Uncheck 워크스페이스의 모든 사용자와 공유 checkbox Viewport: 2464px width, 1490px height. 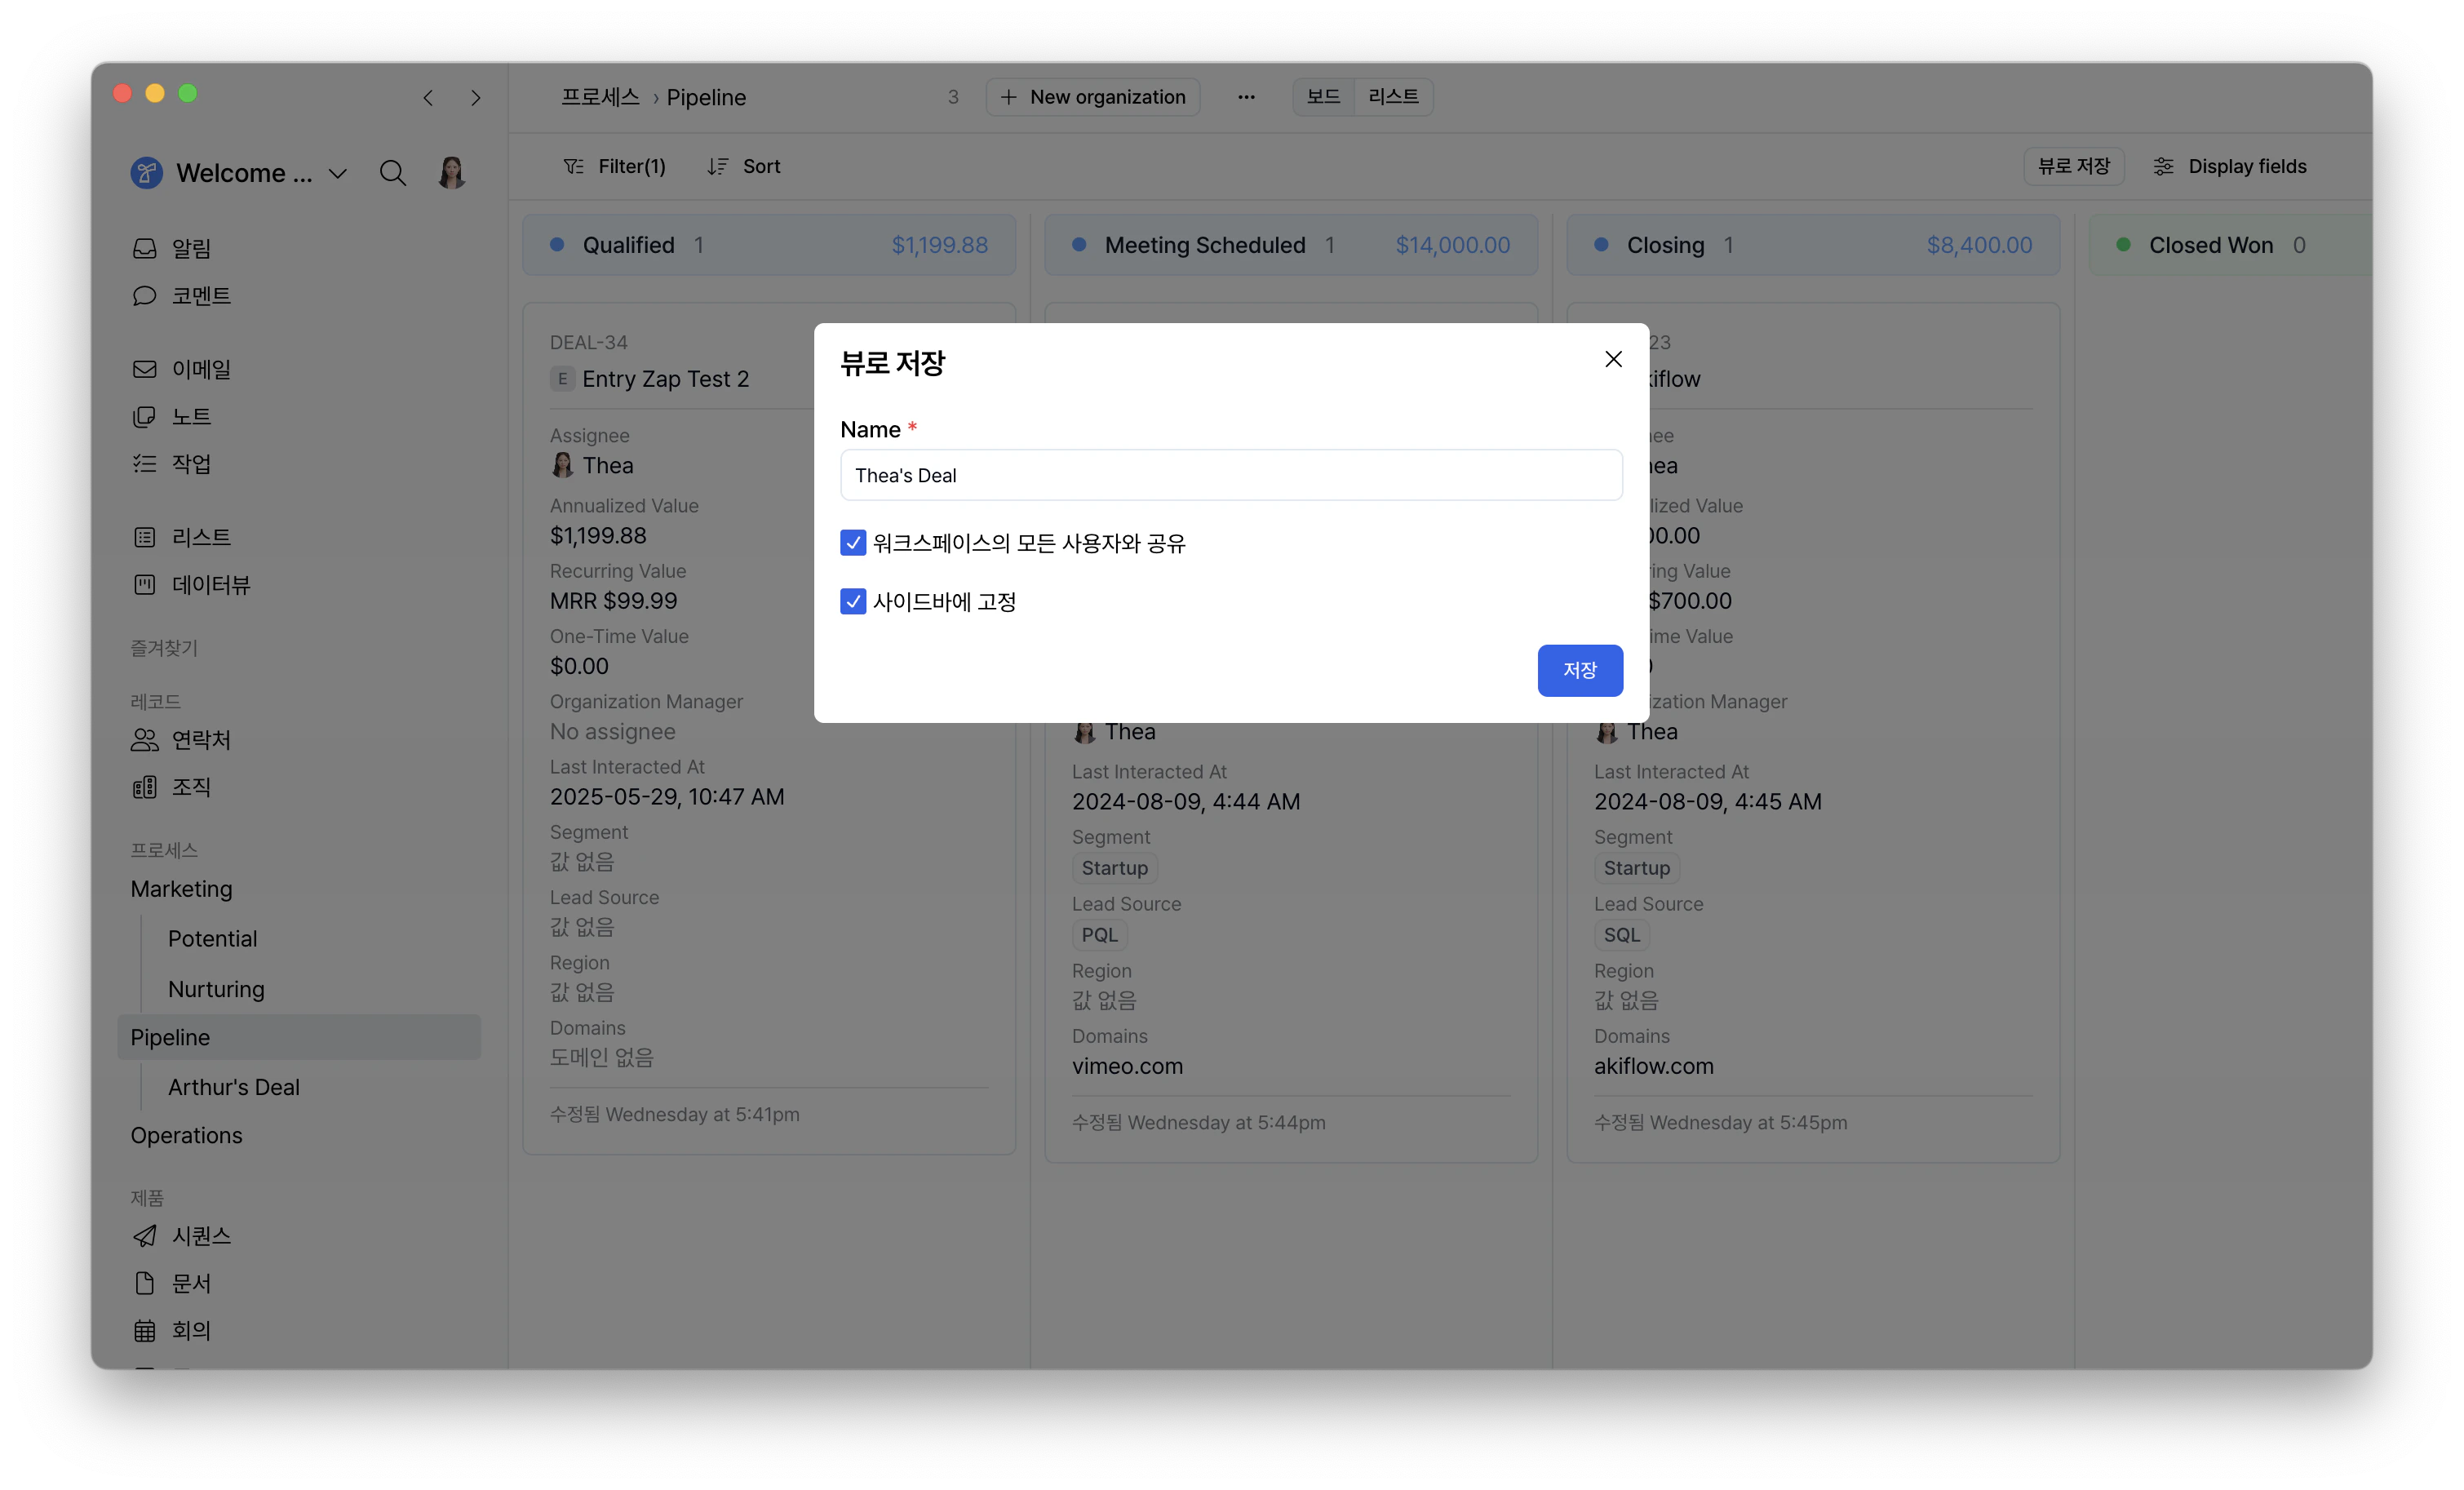[x=853, y=543]
